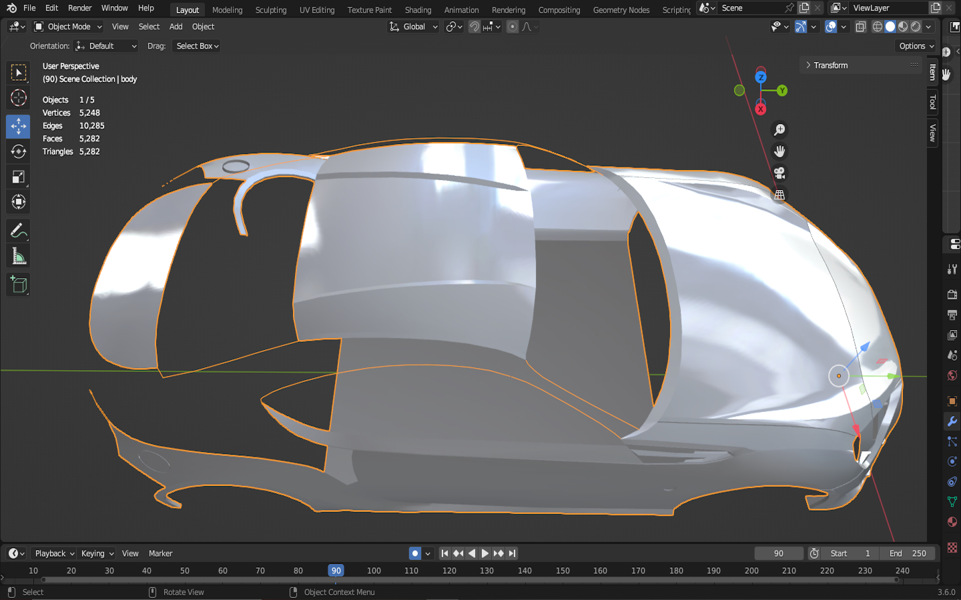Click the blue Z axis on the navigation gizmo
The image size is (961, 600).
(761, 77)
